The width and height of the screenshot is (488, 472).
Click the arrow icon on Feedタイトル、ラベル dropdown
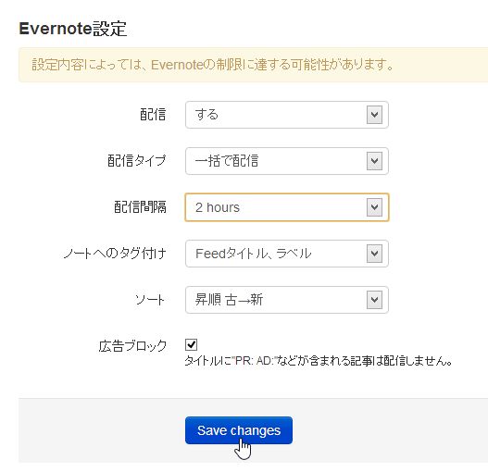click(x=374, y=254)
